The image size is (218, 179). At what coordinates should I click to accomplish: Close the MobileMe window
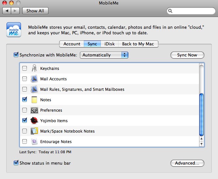5,3
